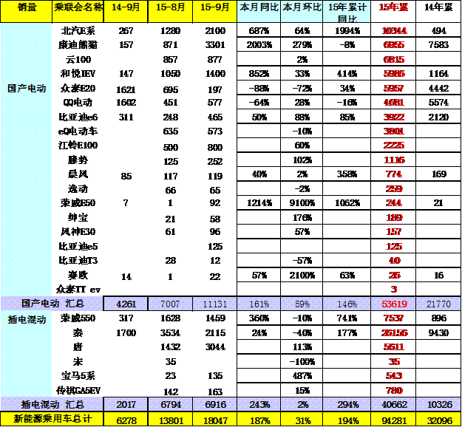This screenshot has height=427, width=462.
Task: Select the 本月环比 column header
Action: pos(302,11)
